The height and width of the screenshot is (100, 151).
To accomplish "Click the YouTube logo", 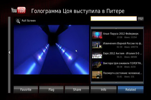I will [x=18, y=10].
